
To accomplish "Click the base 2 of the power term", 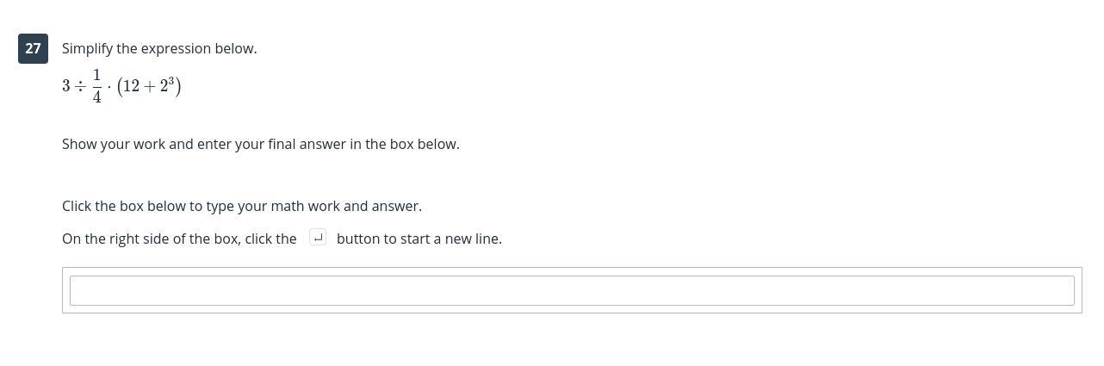I will [x=164, y=87].
